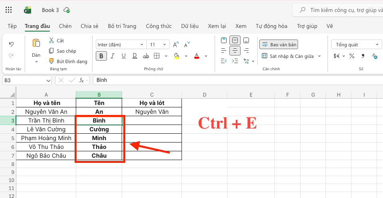Image resolution: width=383 pixels, height=198 pixels.
Task: Click the Dán paste clipboard icon
Action: pyautogui.click(x=36, y=43)
